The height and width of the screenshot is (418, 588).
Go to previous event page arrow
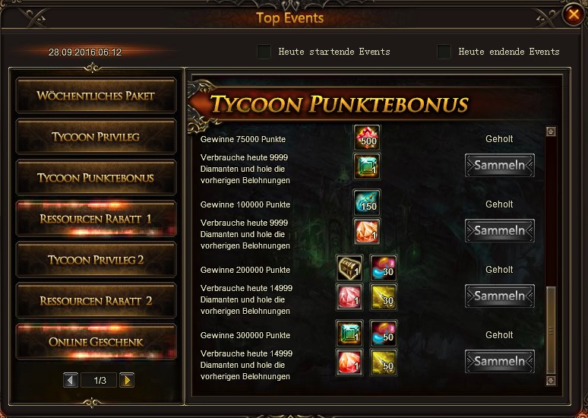pyautogui.click(x=71, y=381)
